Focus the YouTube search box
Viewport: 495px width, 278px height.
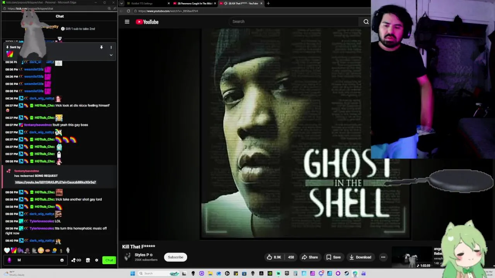coord(294,22)
